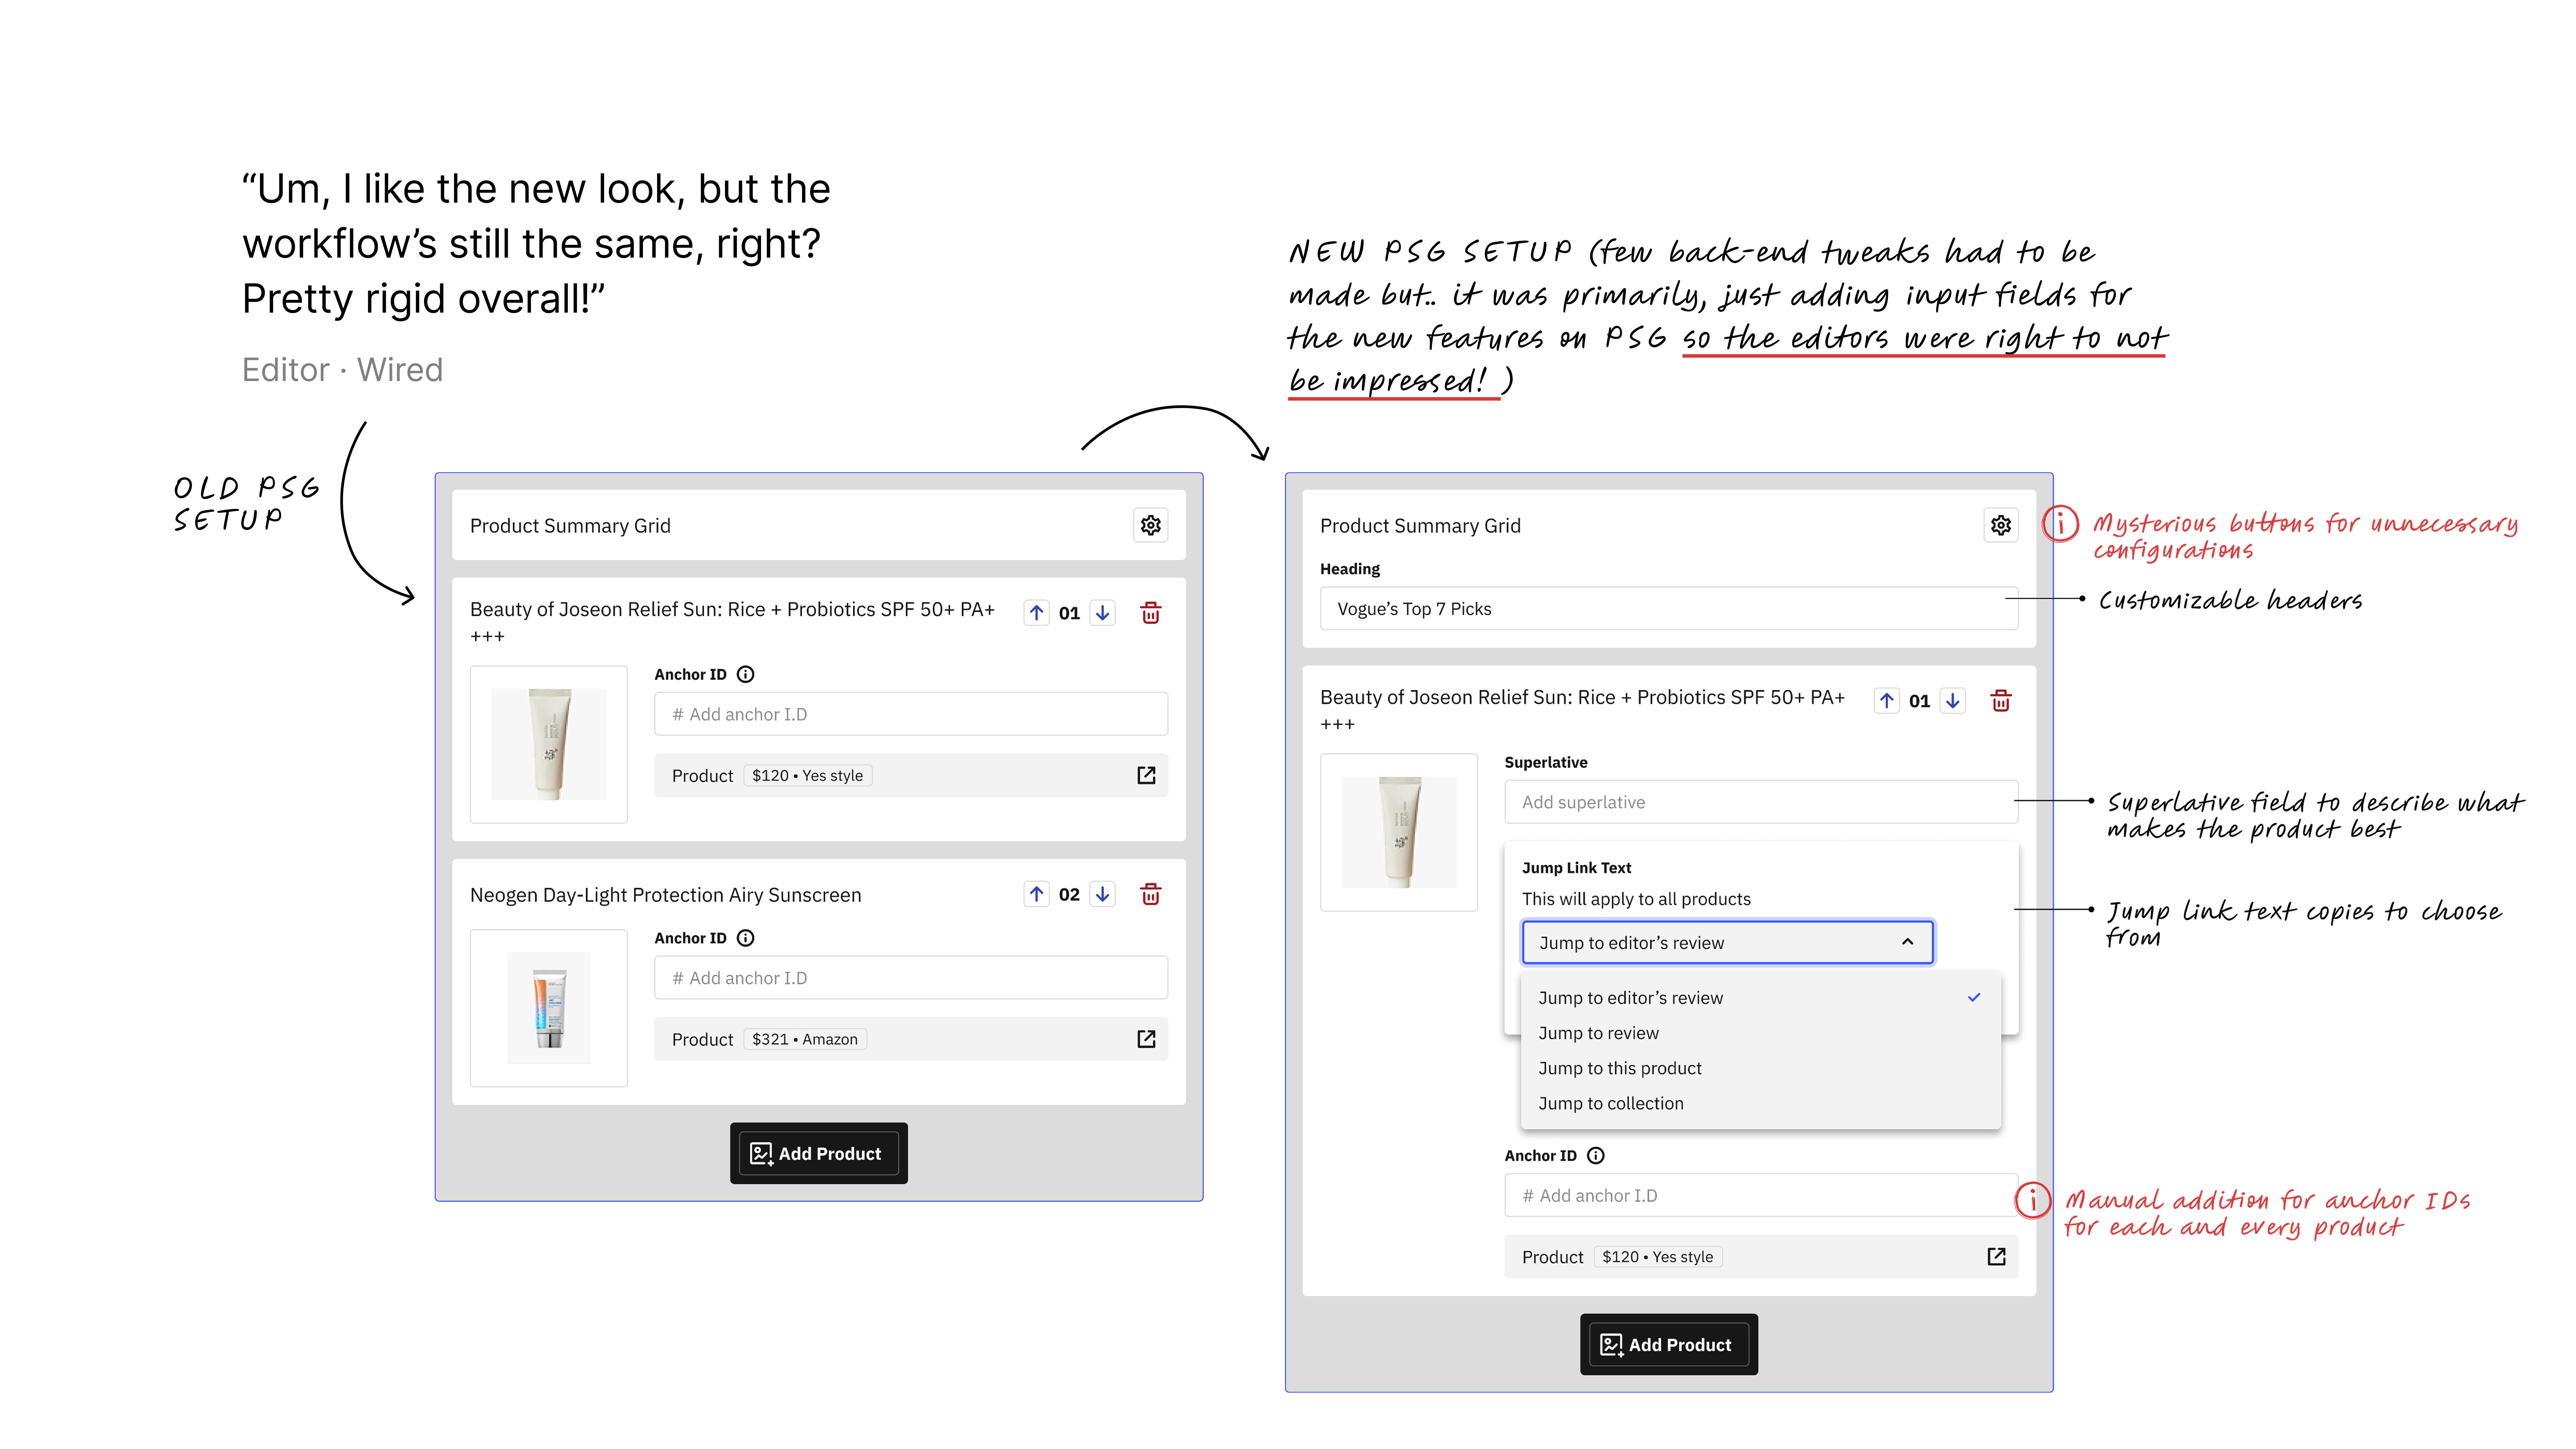Move Beauty of Joseon product down in old PSG setup
Viewport: 2576px width, 1449px height.
tap(1102, 613)
